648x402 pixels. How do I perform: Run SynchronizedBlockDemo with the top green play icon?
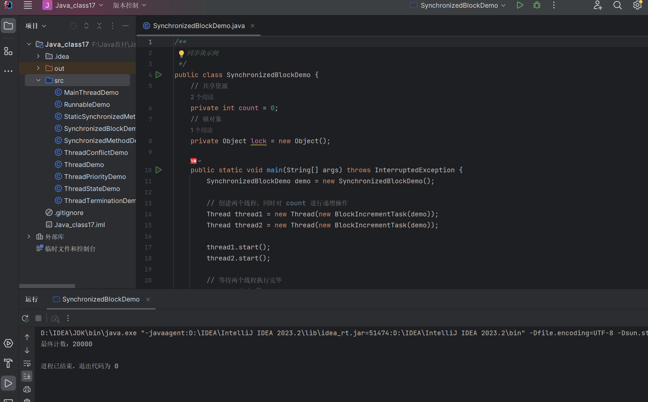520,5
